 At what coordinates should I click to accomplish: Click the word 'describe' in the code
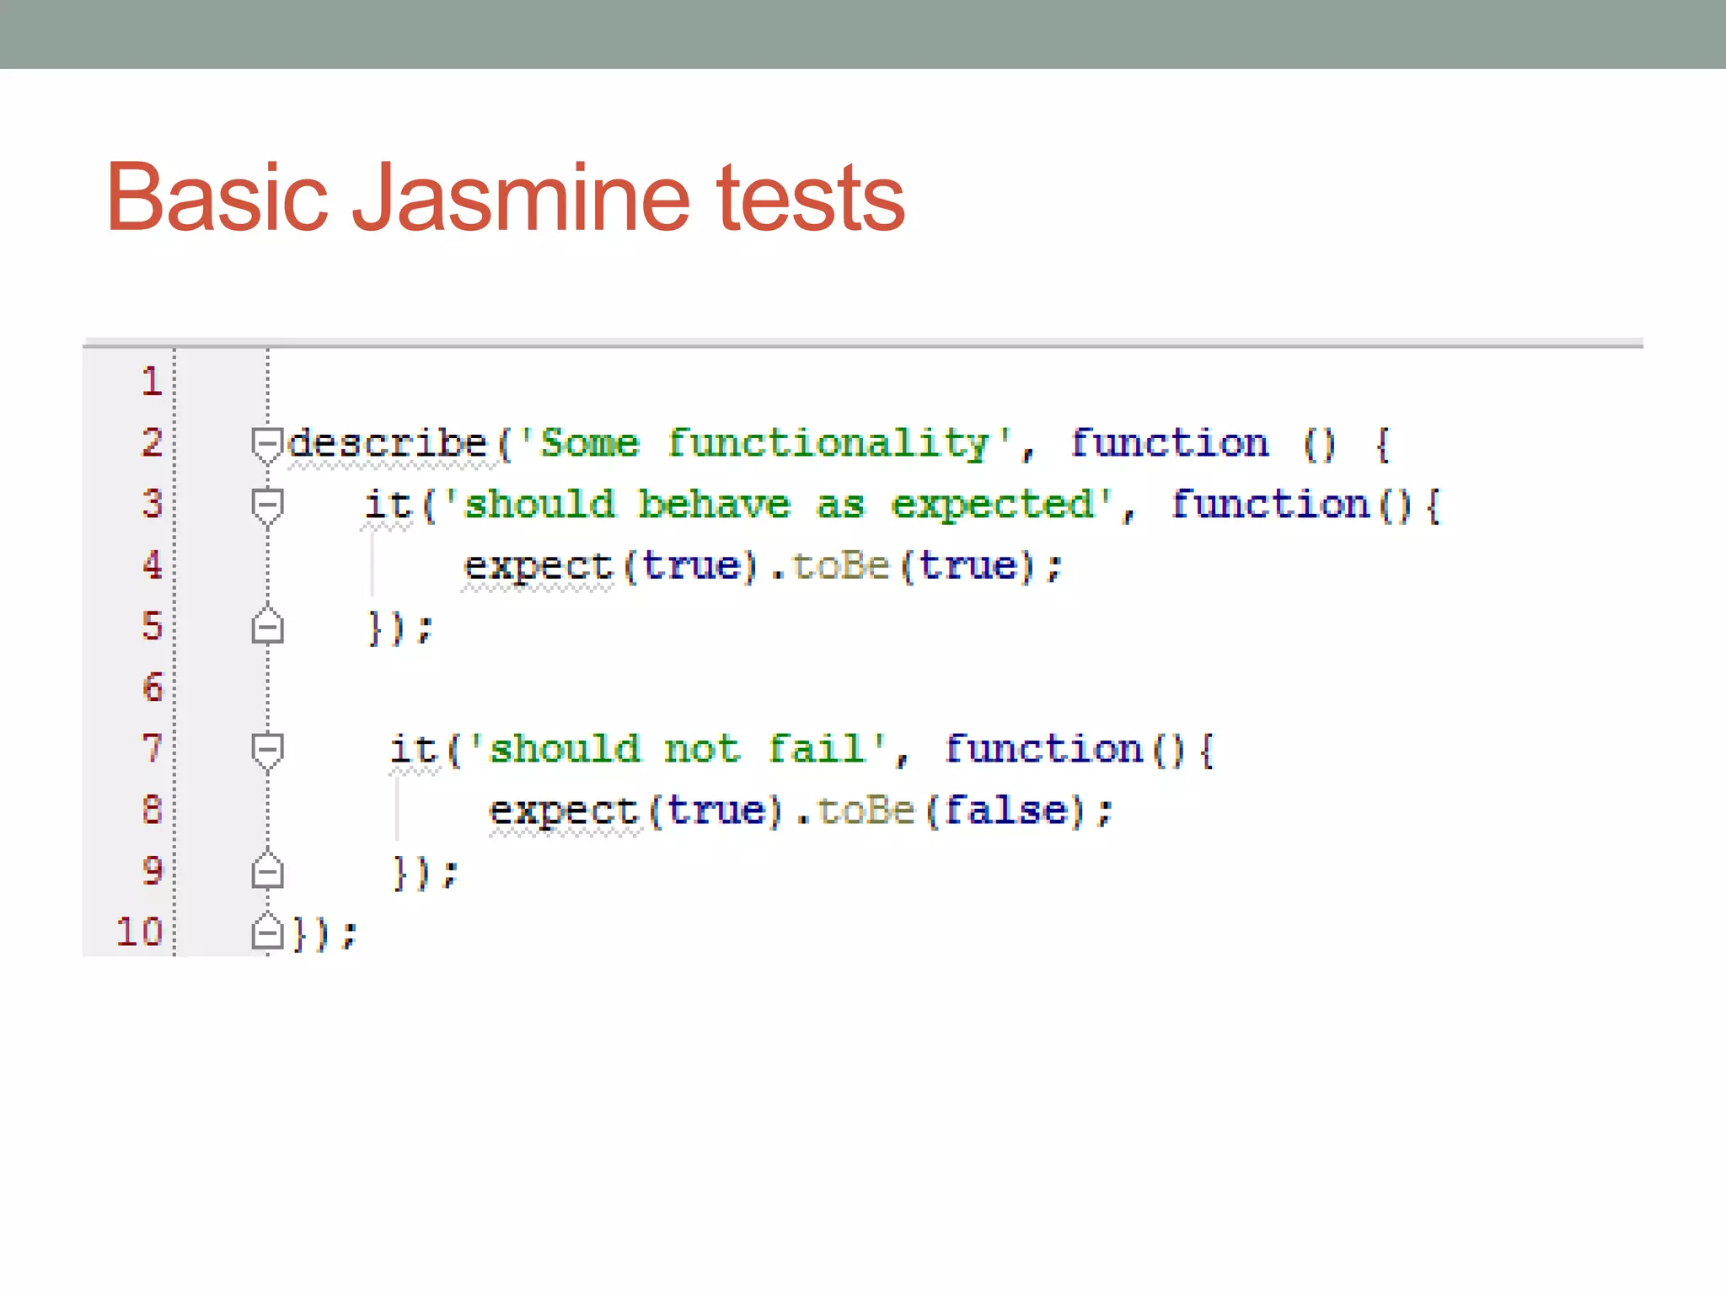[388, 443]
